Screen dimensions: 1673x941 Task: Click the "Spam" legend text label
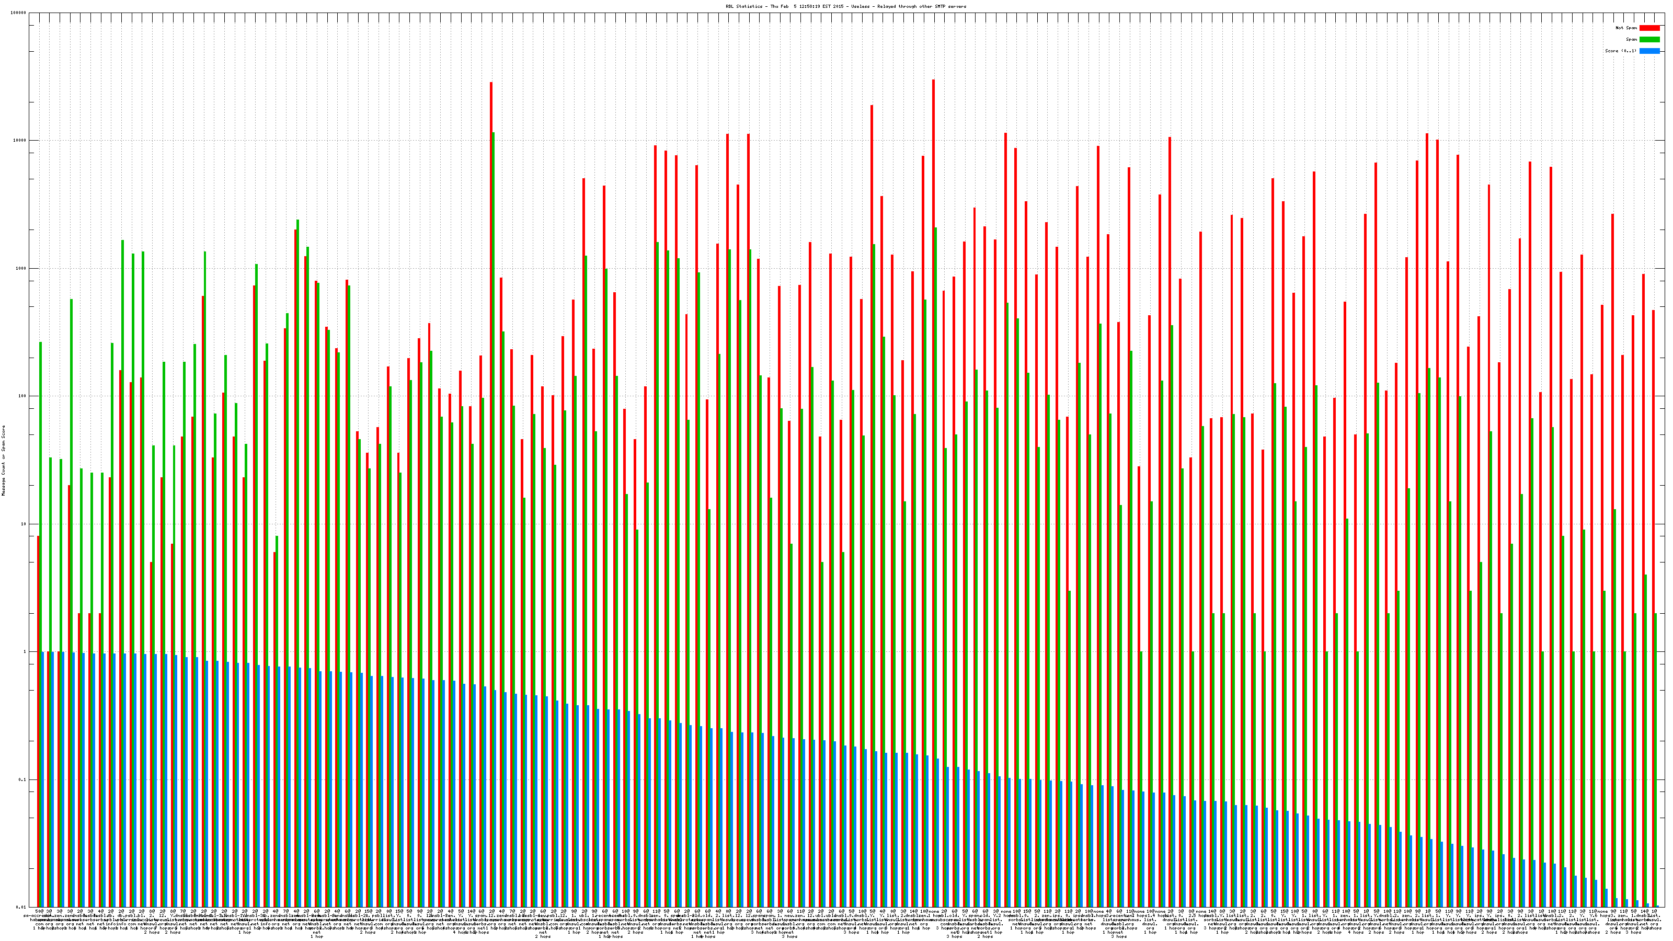coord(1631,40)
